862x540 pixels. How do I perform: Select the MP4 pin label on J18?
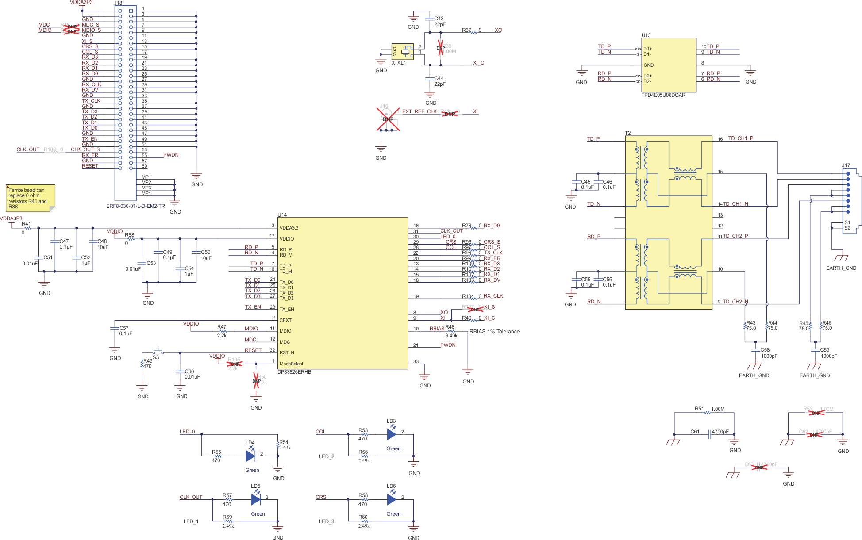[x=146, y=193]
